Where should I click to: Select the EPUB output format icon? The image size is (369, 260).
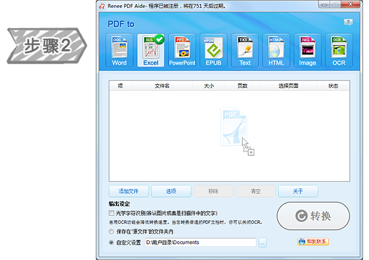[214, 51]
